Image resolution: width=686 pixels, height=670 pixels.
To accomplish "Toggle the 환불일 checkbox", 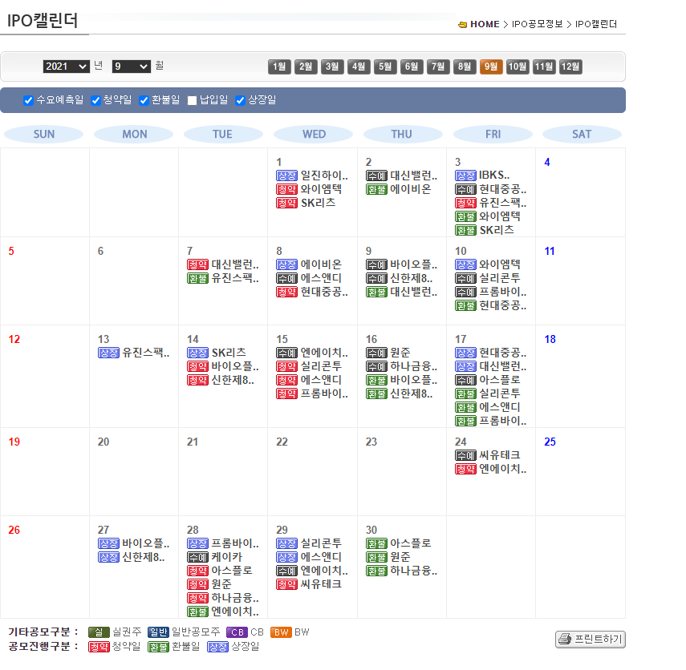I will (144, 100).
